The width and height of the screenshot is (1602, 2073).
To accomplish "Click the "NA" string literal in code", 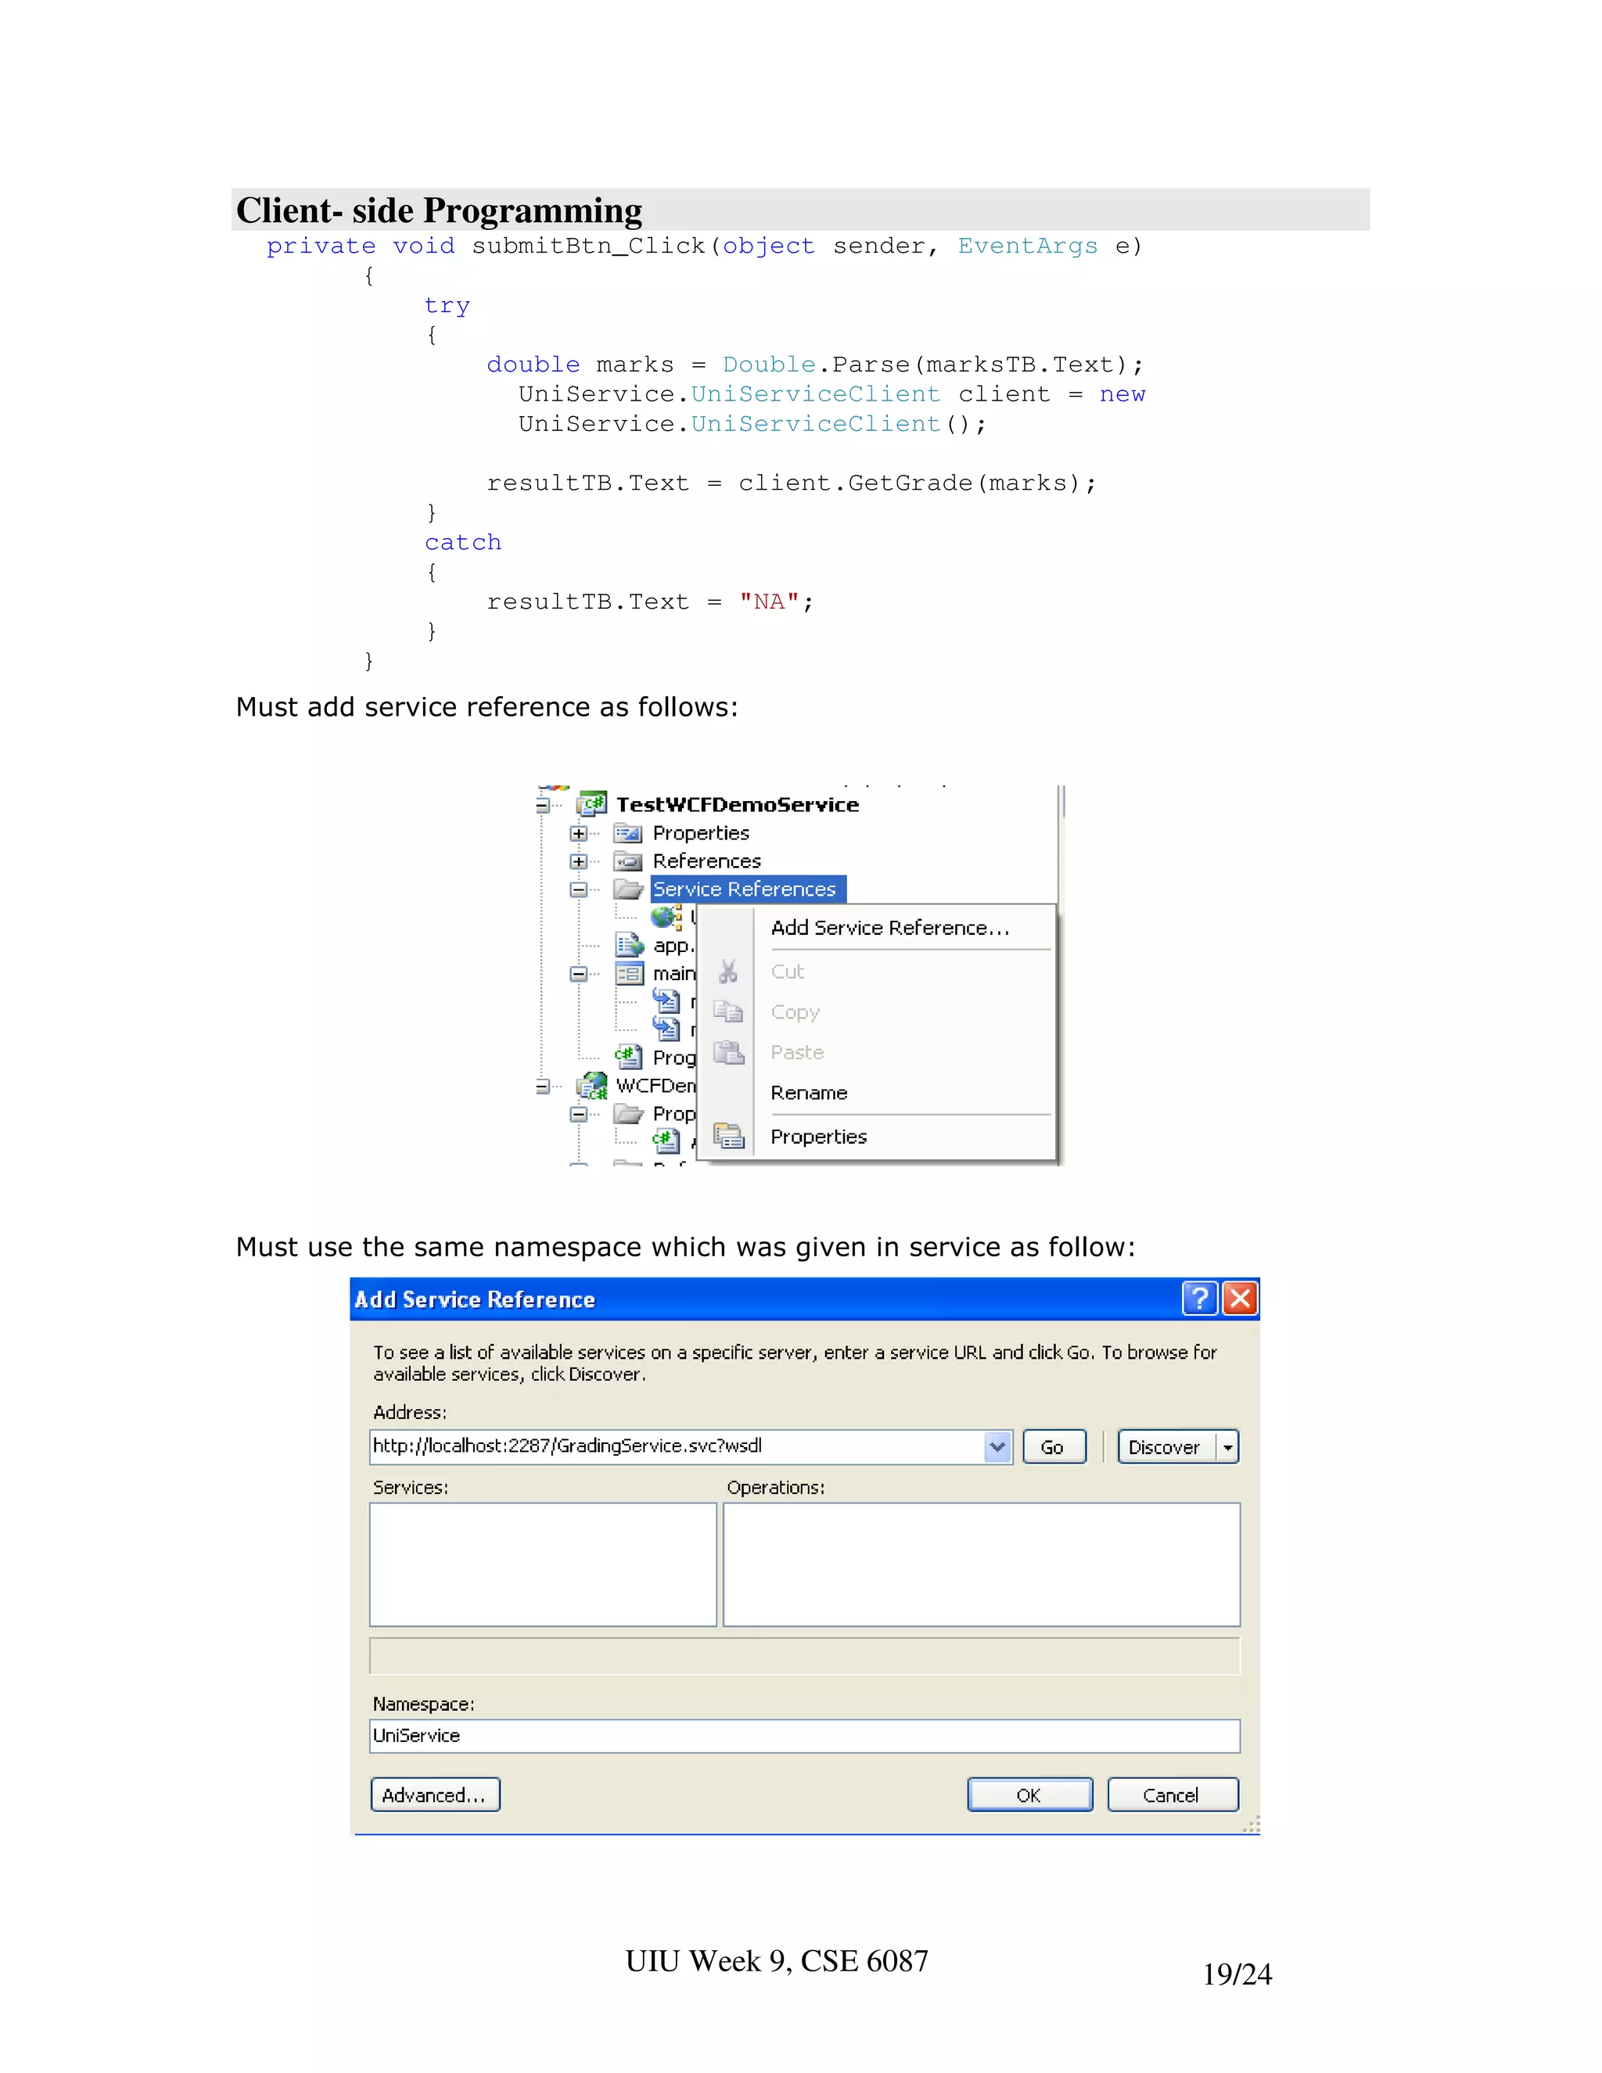I will pyautogui.click(x=770, y=602).
